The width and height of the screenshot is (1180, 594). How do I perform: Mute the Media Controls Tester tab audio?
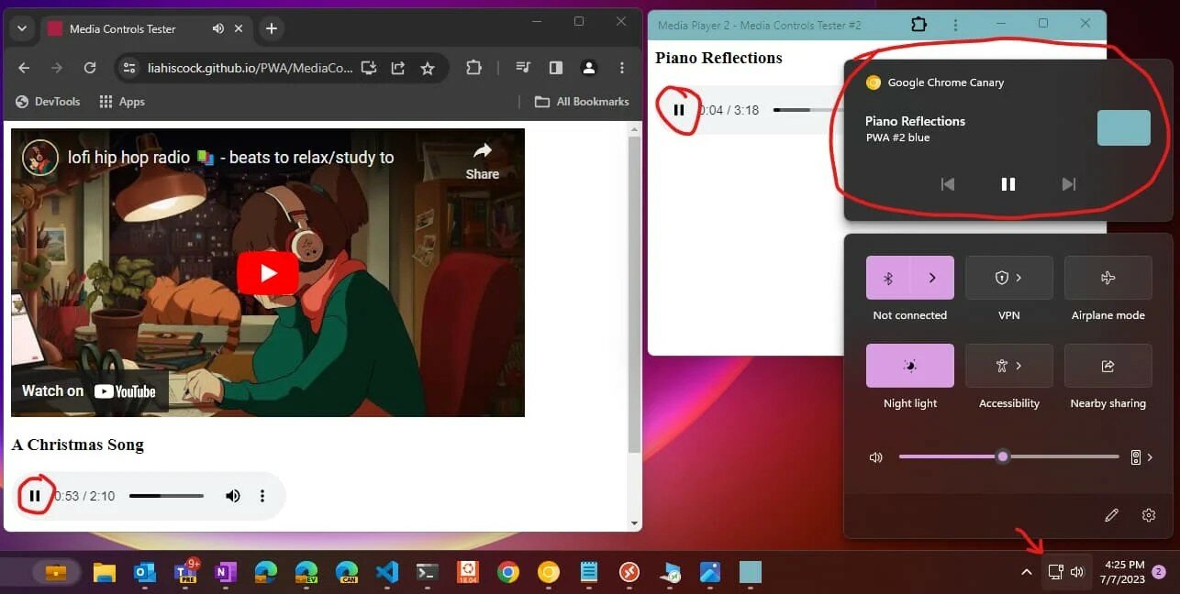click(x=218, y=28)
